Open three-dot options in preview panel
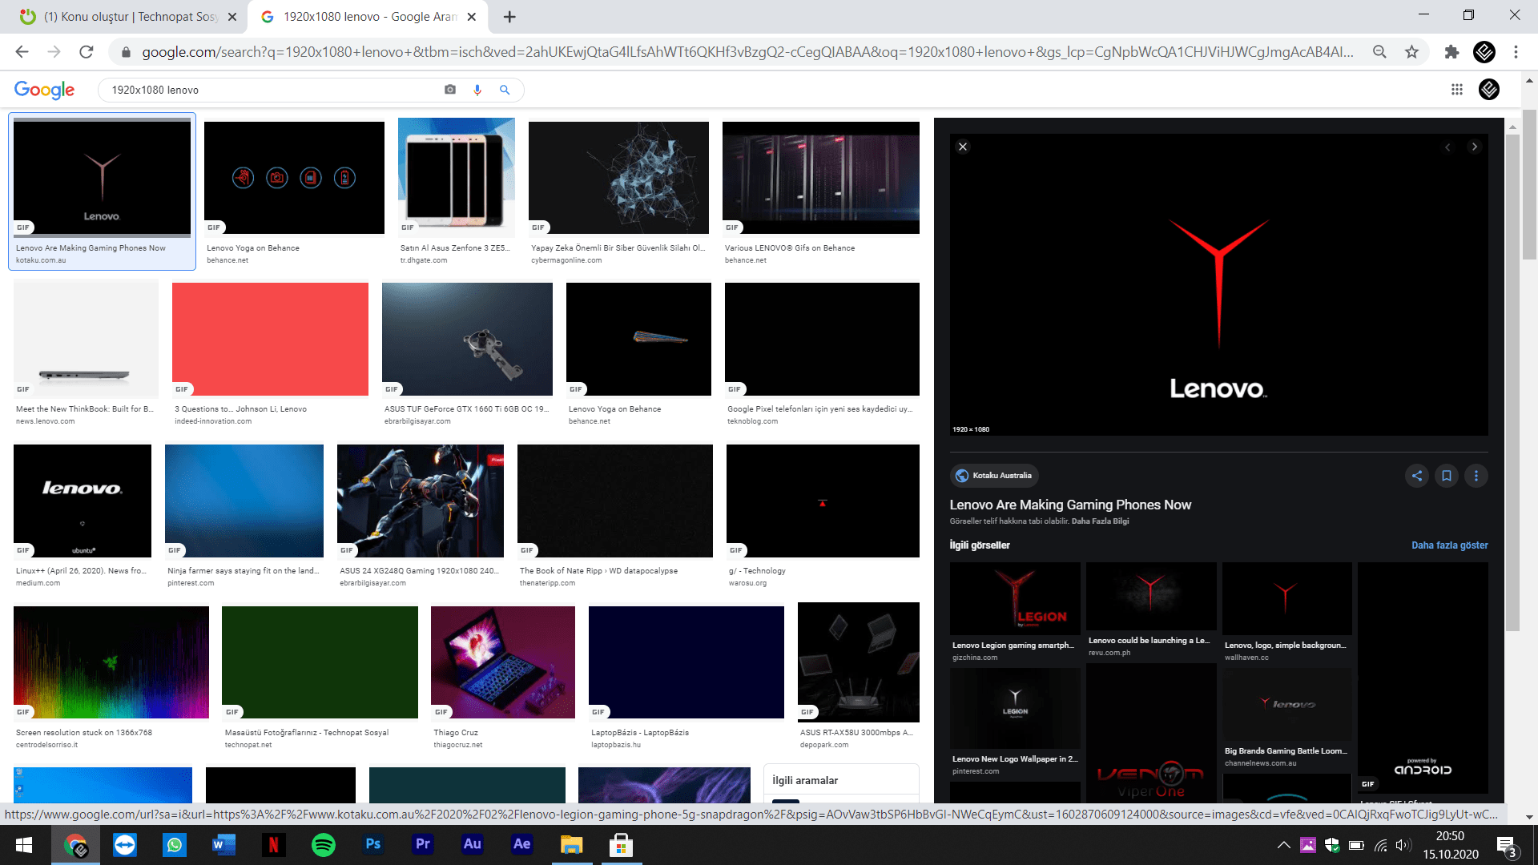Screen dimensions: 1538x865 click(1476, 476)
